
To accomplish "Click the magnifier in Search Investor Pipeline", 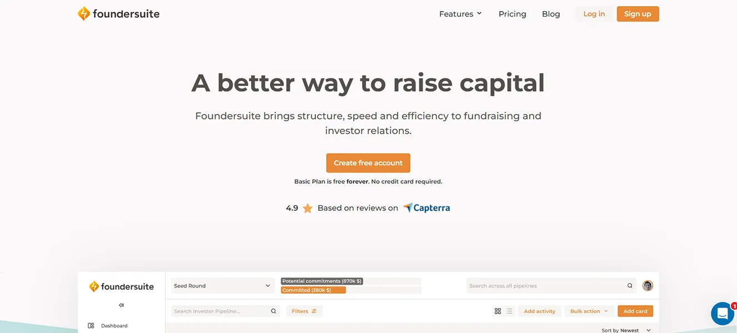I will pyautogui.click(x=273, y=311).
